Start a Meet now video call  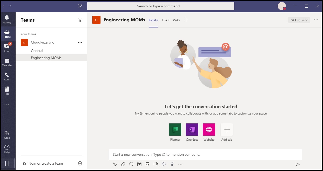coord(156,164)
